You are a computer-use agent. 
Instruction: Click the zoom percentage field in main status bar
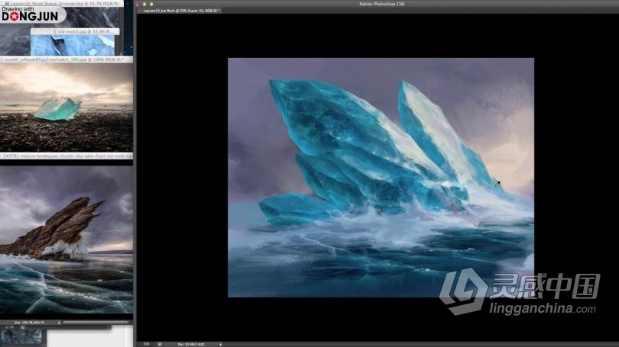point(147,344)
